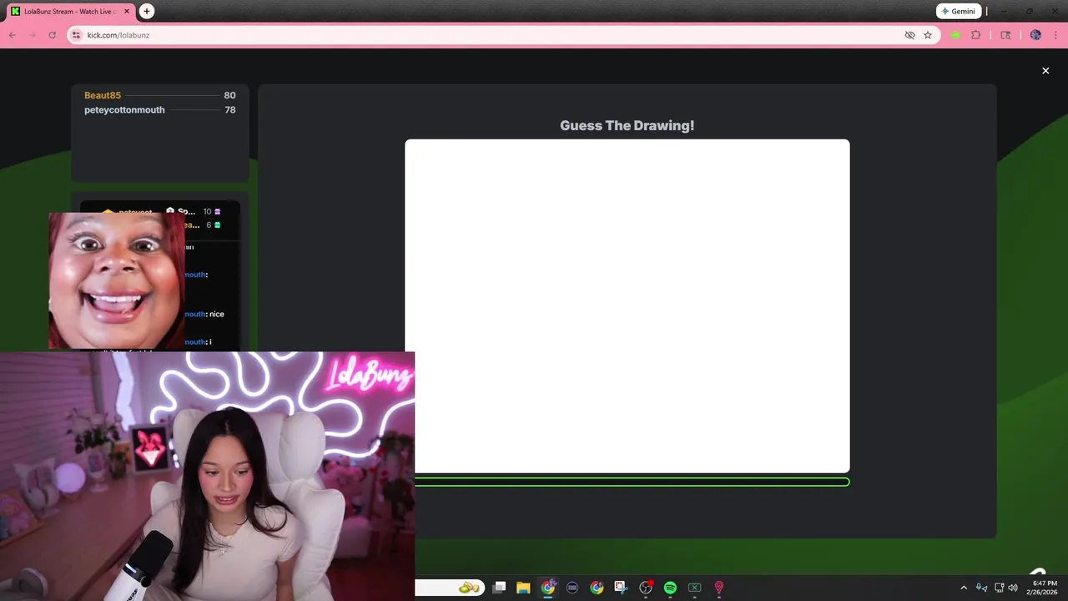Click the Gemini button in Chrome

tap(958, 12)
